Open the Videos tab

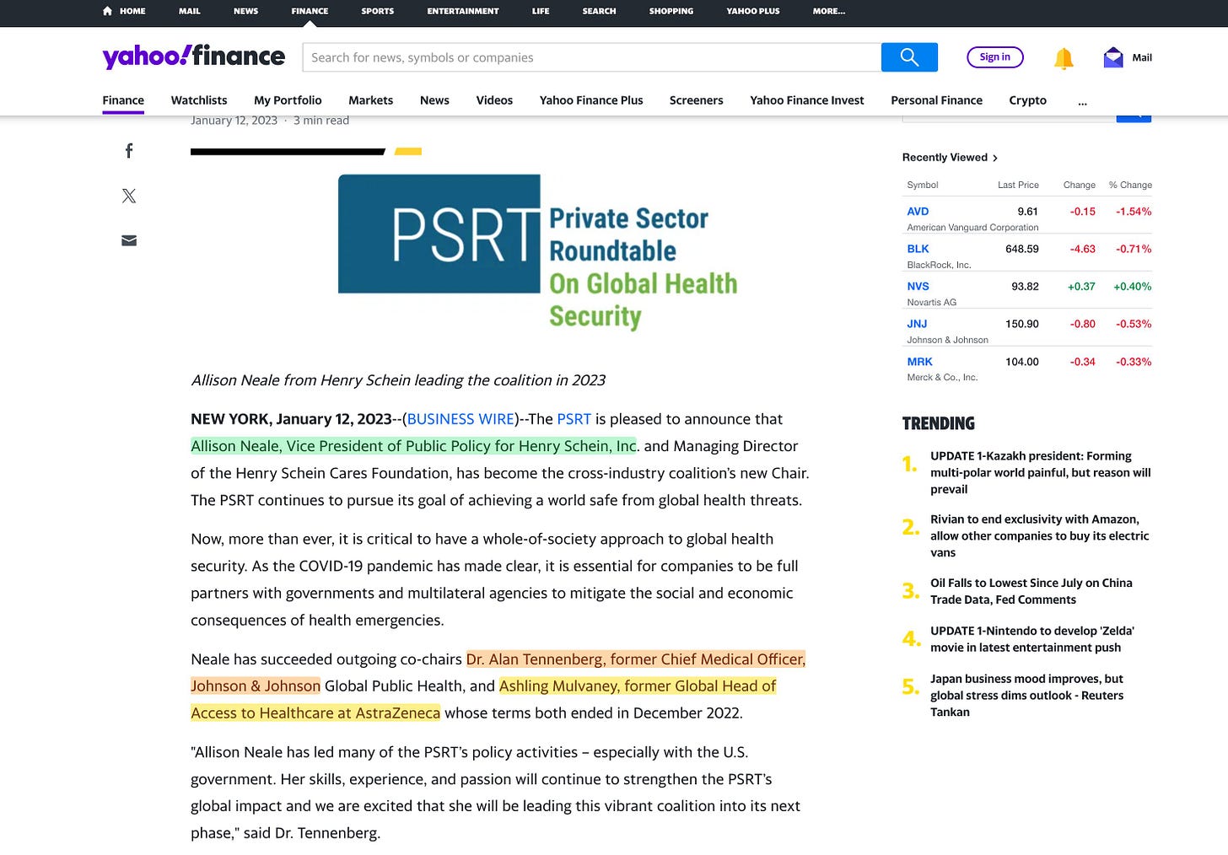coord(494,99)
